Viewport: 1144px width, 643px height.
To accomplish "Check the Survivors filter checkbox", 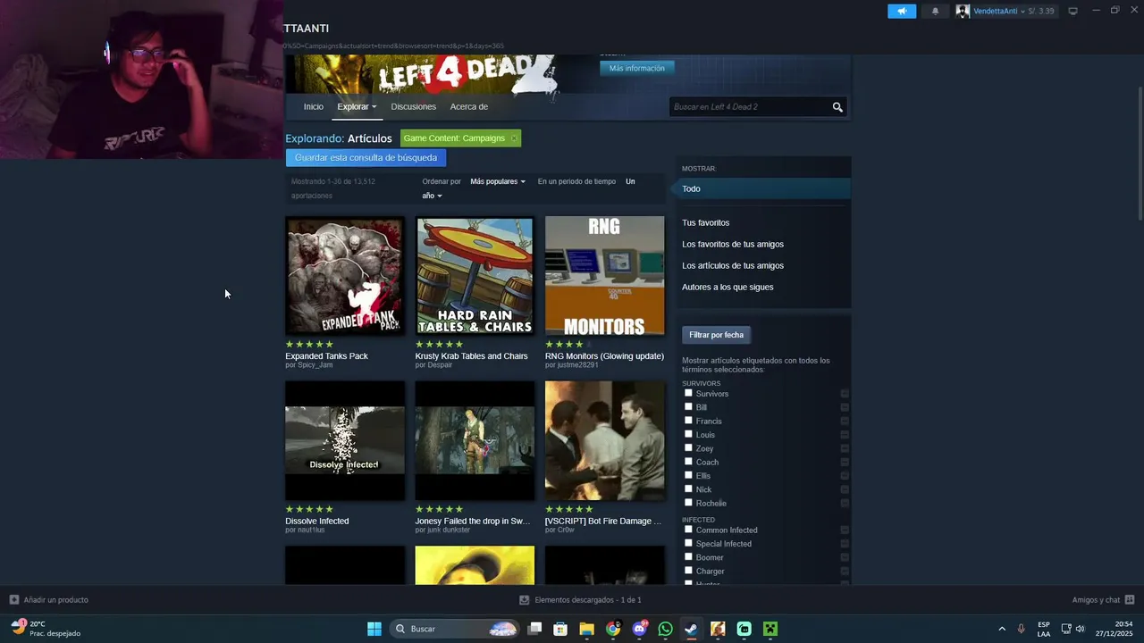I will (x=688, y=393).
